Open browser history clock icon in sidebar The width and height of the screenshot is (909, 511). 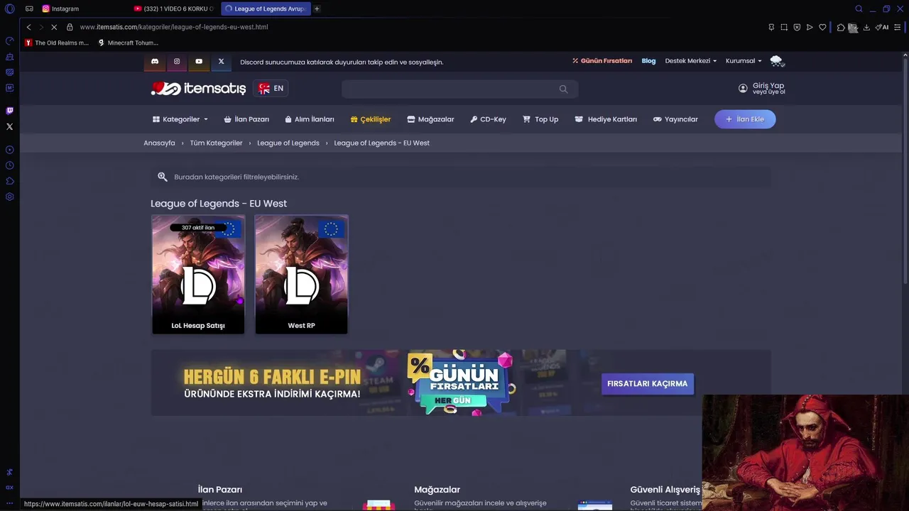click(x=9, y=165)
